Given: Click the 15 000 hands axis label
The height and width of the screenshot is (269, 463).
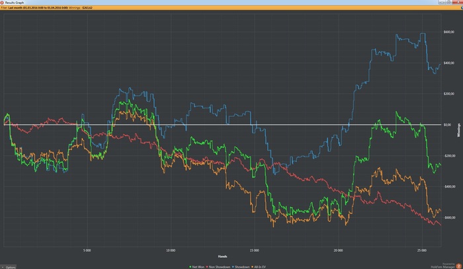Looking at the screenshot, I should (254, 250).
